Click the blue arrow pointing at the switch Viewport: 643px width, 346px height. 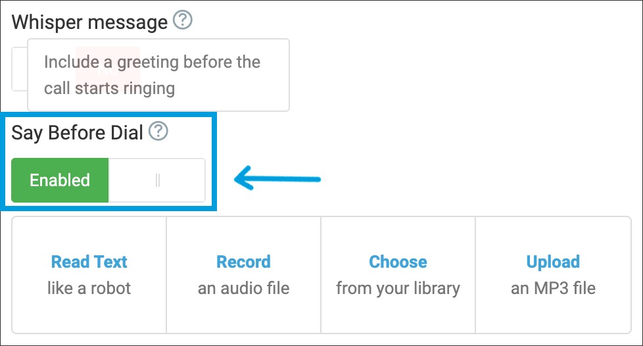click(277, 178)
